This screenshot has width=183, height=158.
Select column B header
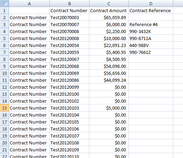tap(70, 3)
